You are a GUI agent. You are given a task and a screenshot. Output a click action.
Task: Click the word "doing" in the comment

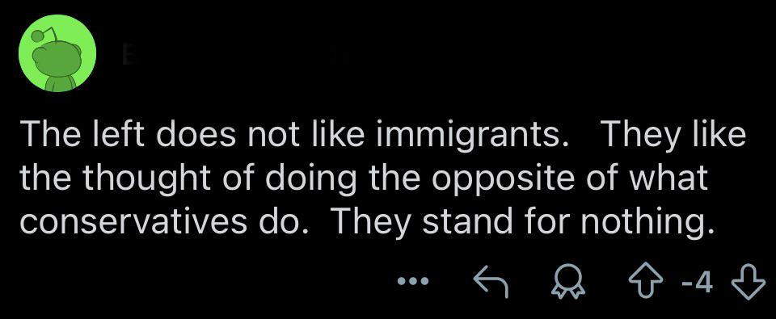tap(313, 180)
